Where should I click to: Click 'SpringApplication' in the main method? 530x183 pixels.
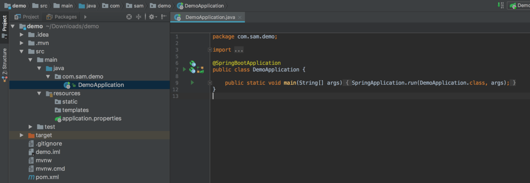pos(378,83)
